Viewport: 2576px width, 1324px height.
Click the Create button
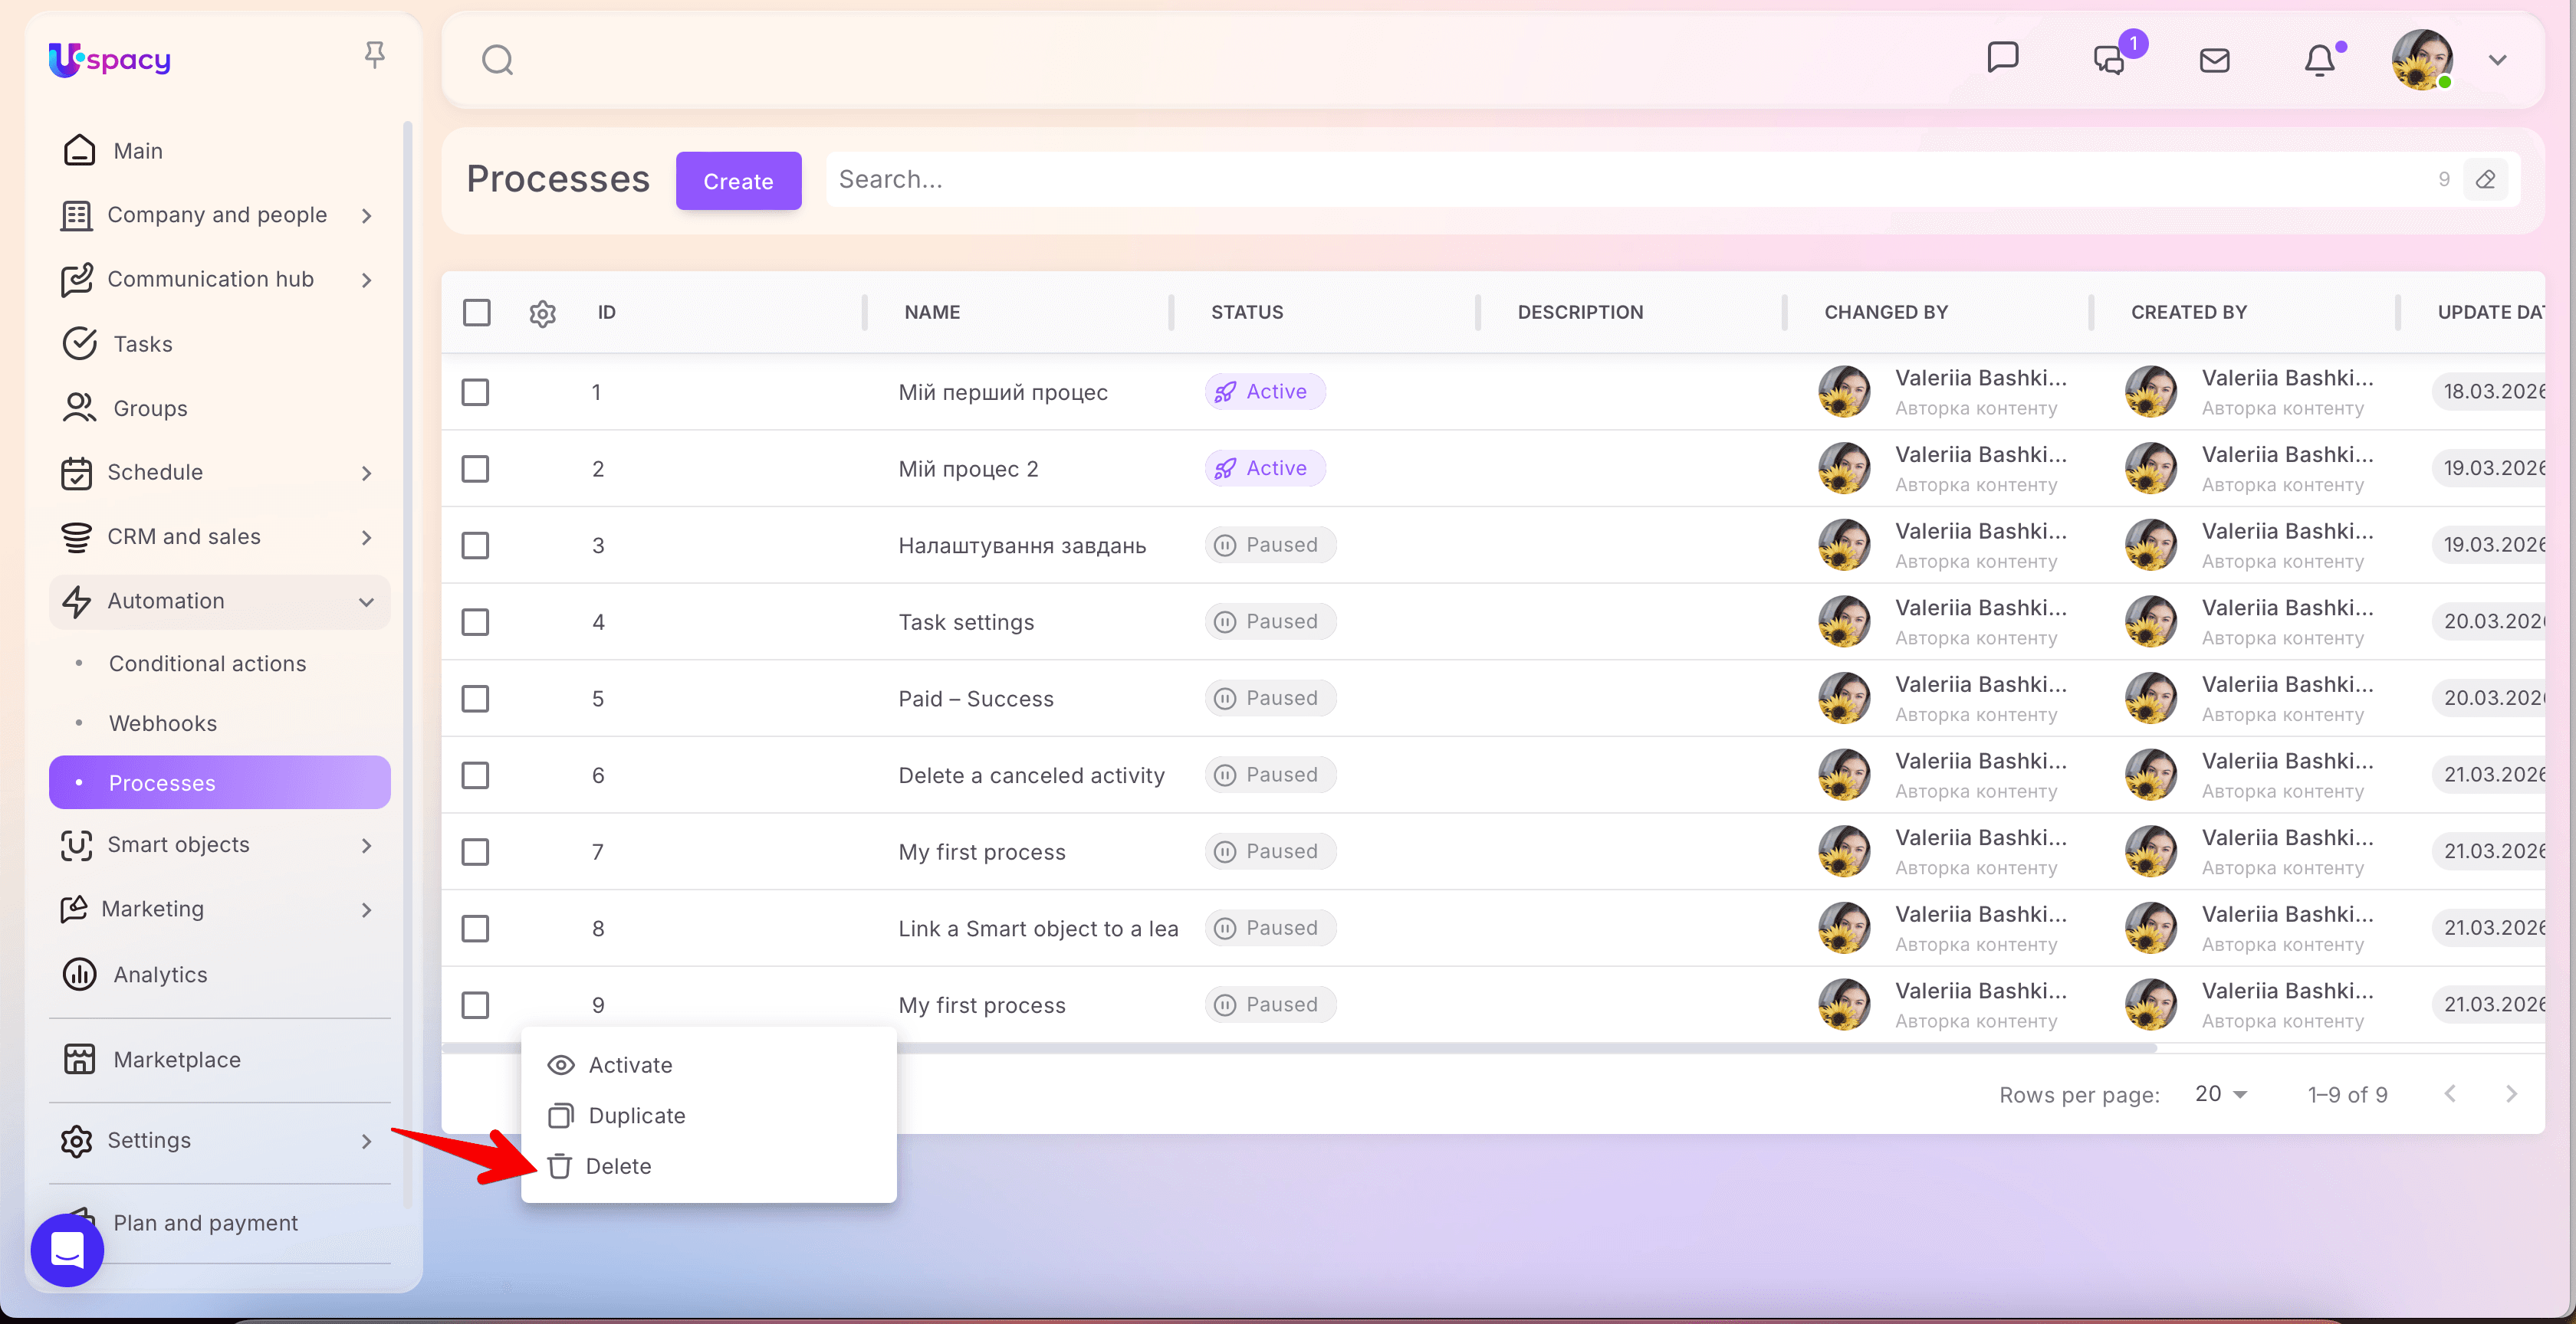(x=738, y=181)
